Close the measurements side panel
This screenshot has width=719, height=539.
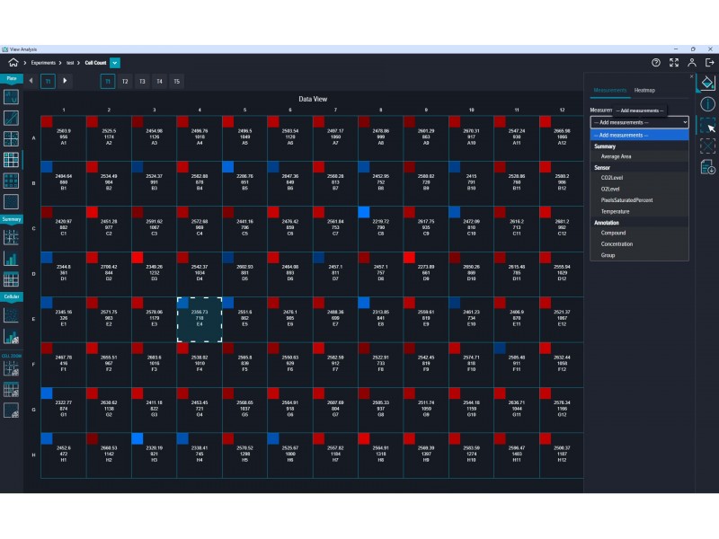691,76
